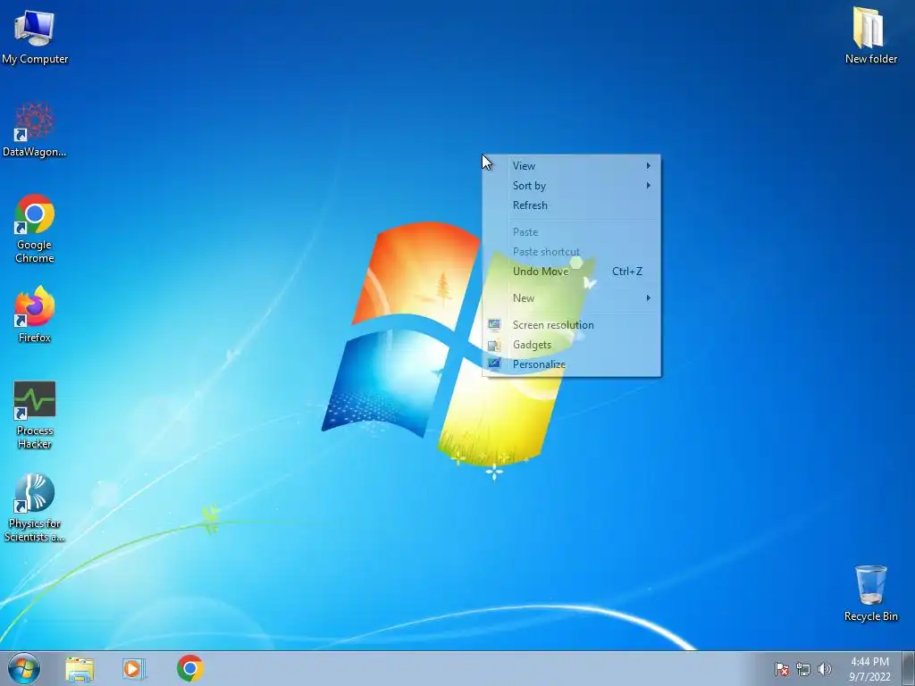Select the Google Chrome desktop shortcut
This screenshot has height=686, width=915.
pos(35,229)
